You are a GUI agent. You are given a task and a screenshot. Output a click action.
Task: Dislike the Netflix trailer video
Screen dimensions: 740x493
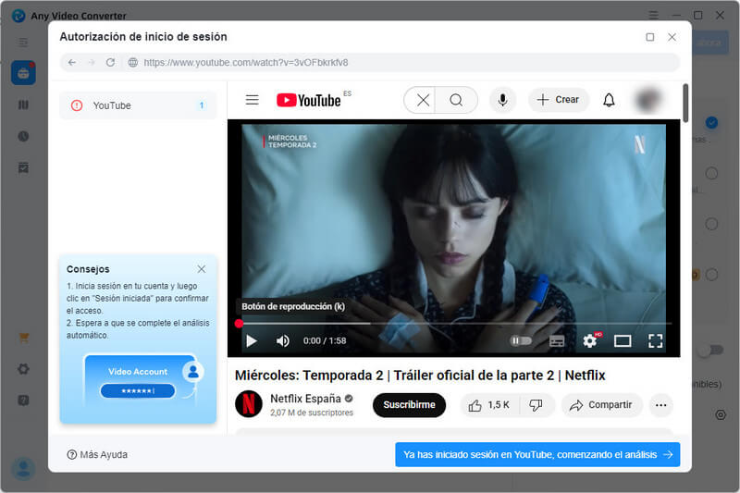click(536, 405)
